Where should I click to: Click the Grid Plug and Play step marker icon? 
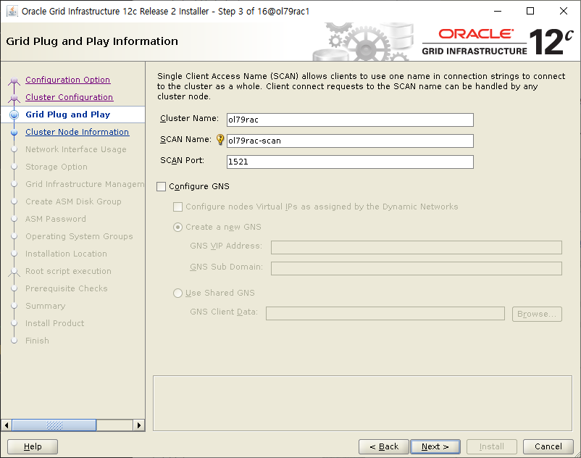tap(14, 114)
